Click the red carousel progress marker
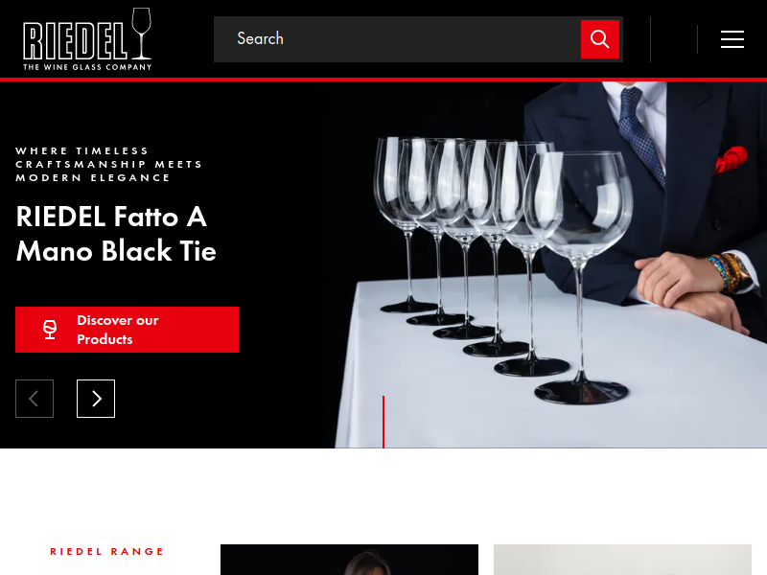The image size is (767, 575). tap(383, 422)
